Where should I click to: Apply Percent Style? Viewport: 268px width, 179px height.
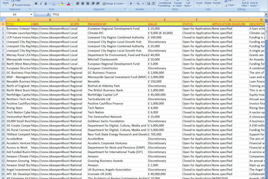138,4
